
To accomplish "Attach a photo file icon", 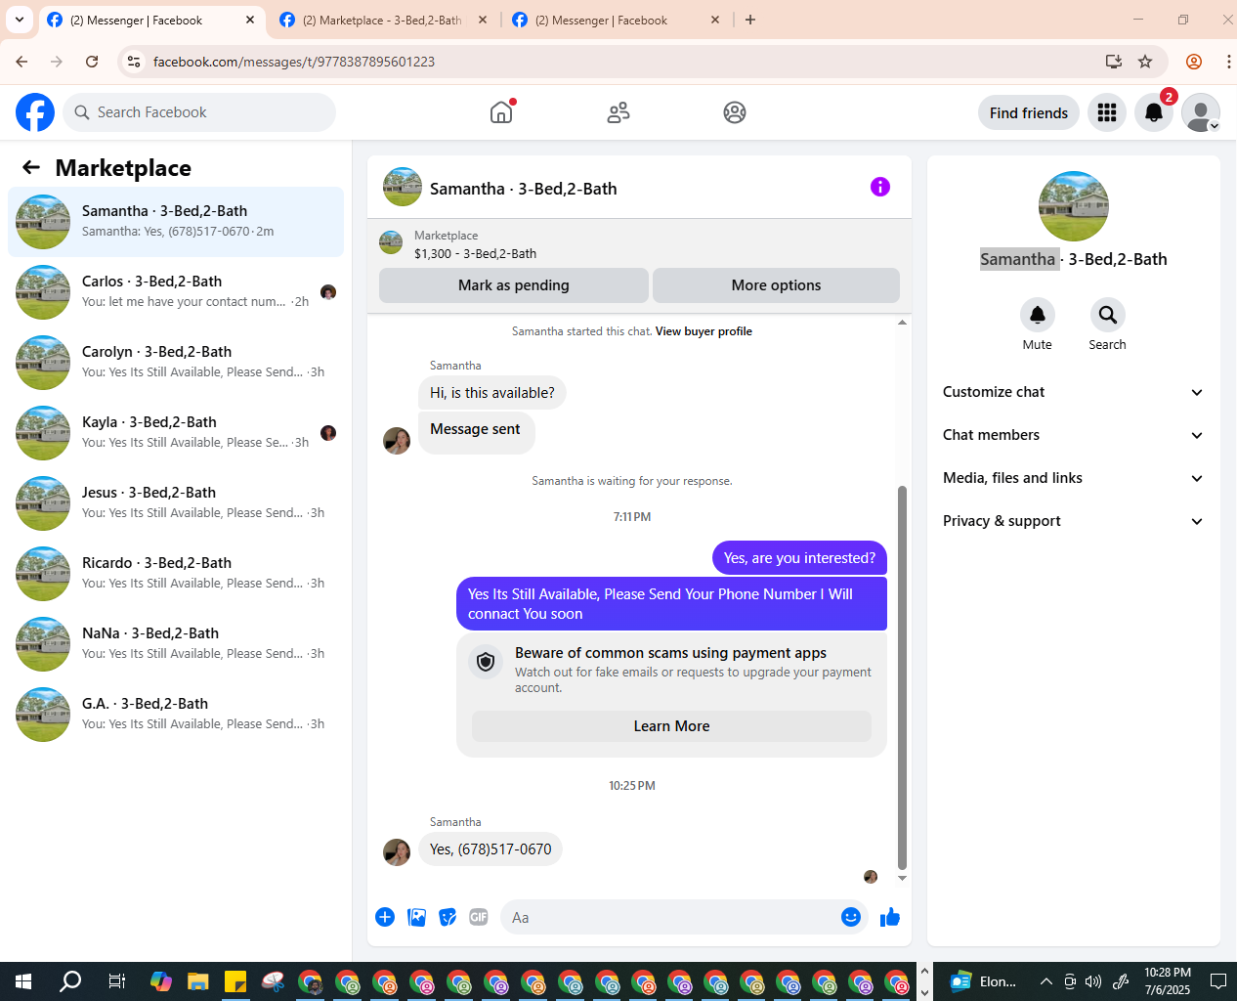I will click(x=416, y=917).
